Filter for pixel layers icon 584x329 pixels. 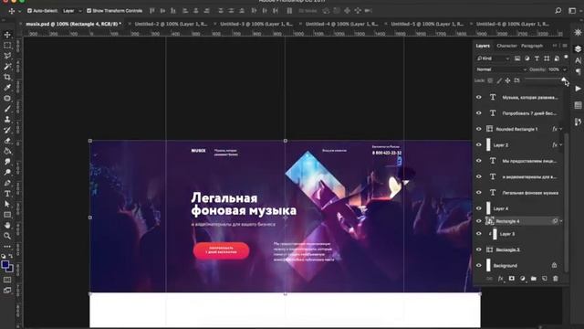[x=517, y=58]
